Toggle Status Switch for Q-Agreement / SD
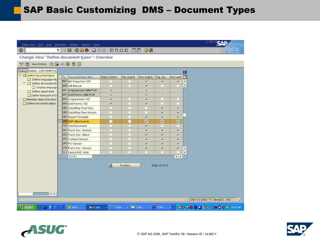 click(x=111, y=99)
